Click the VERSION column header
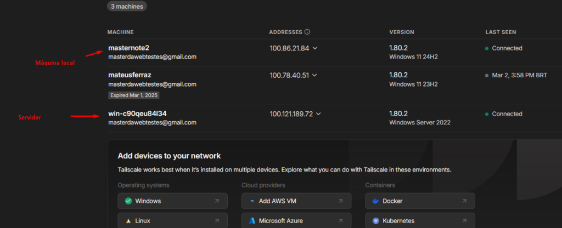 tap(402, 32)
